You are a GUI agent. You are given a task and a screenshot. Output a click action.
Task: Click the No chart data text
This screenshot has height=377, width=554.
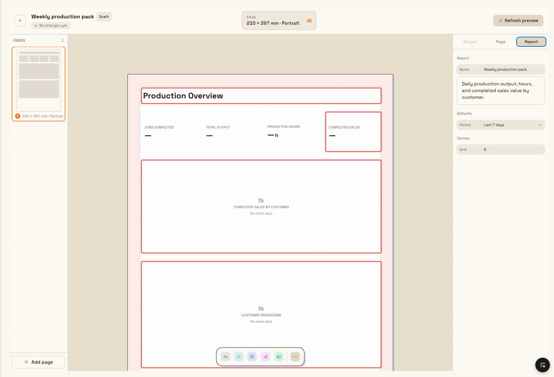pos(261,214)
